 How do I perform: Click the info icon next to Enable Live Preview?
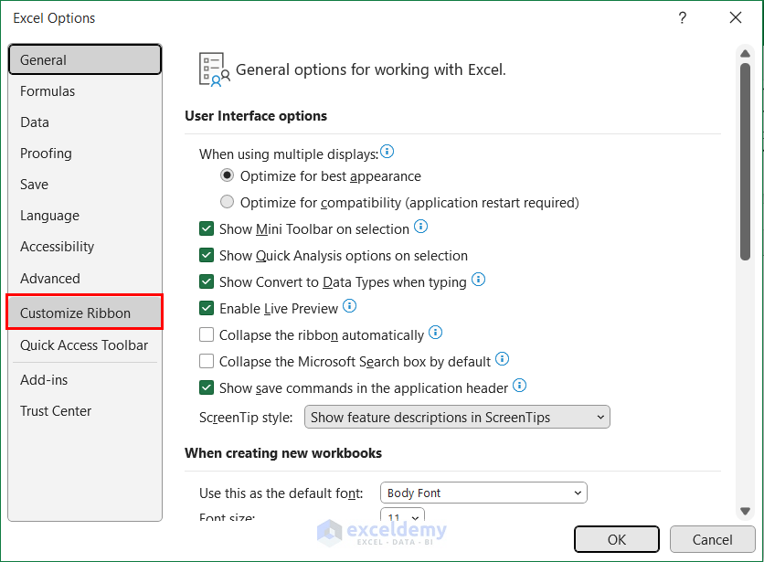click(349, 307)
